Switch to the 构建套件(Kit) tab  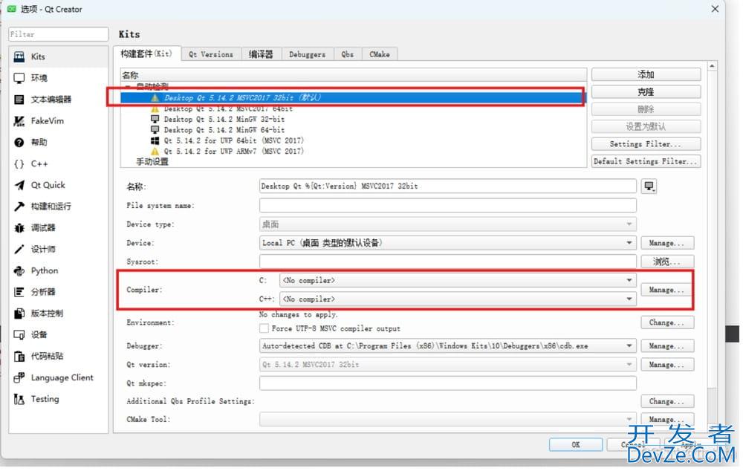pyautogui.click(x=147, y=54)
